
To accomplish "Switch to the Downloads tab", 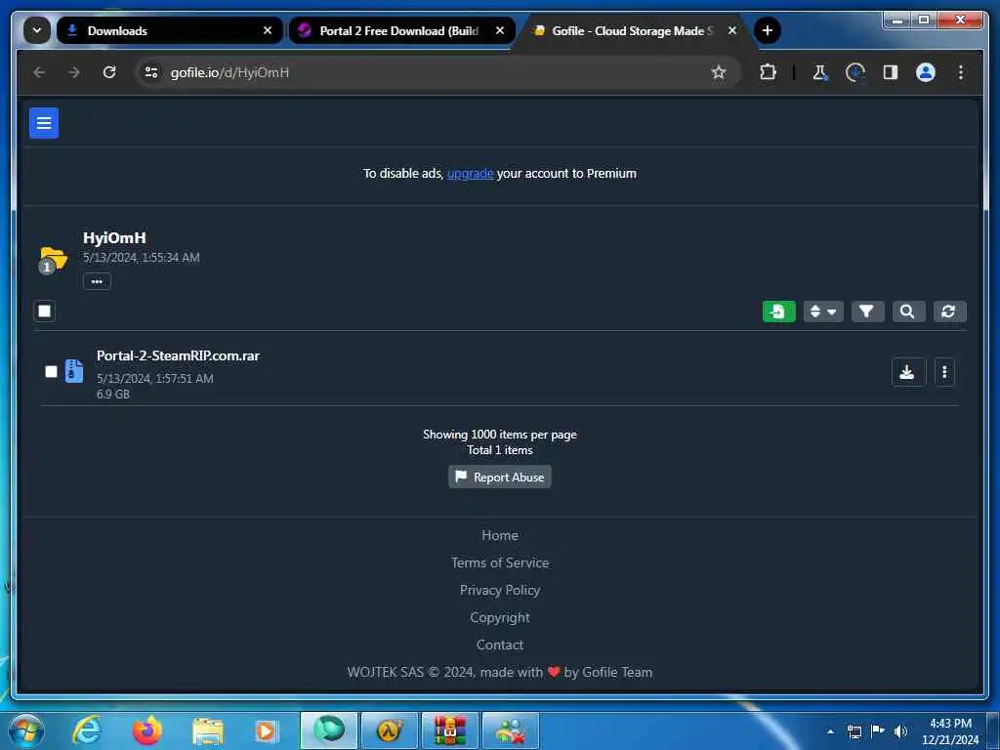I will [170, 30].
